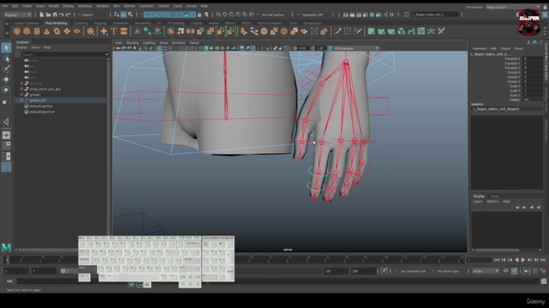Viewport: 549px width, 308px height.
Task: Expand the prosy_mesh_geo_grp node in the Outliner
Action: [x=21, y=89]
